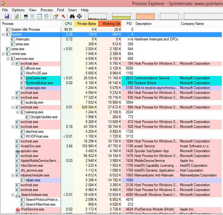Click the red Kill Process icon
Image resolution: width=223 pixels, height=215 pixels.
[63, 16]
